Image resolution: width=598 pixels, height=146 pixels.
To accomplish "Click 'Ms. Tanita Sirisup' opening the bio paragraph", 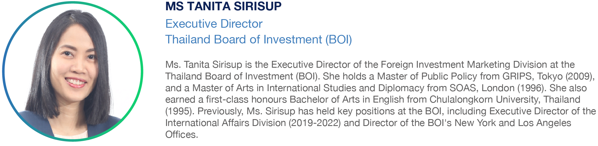I will pyautogui.click(x=204, y=65).
